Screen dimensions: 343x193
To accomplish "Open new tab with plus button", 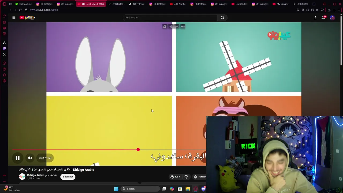I will point(314,4).
